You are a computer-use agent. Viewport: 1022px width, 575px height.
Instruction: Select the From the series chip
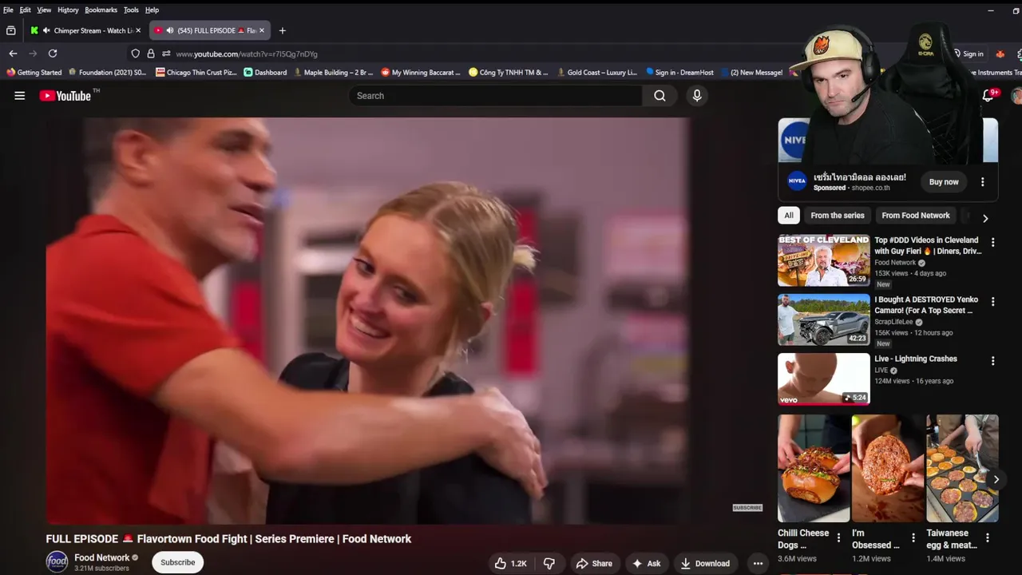(838, 216)
